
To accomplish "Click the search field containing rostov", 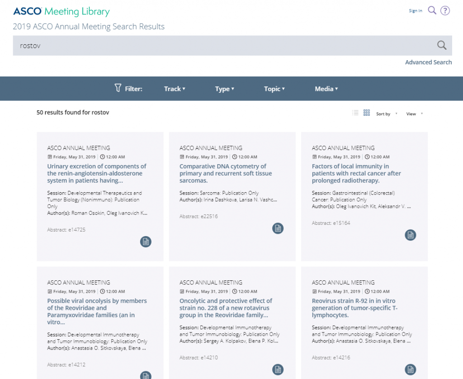I will 232,46.
